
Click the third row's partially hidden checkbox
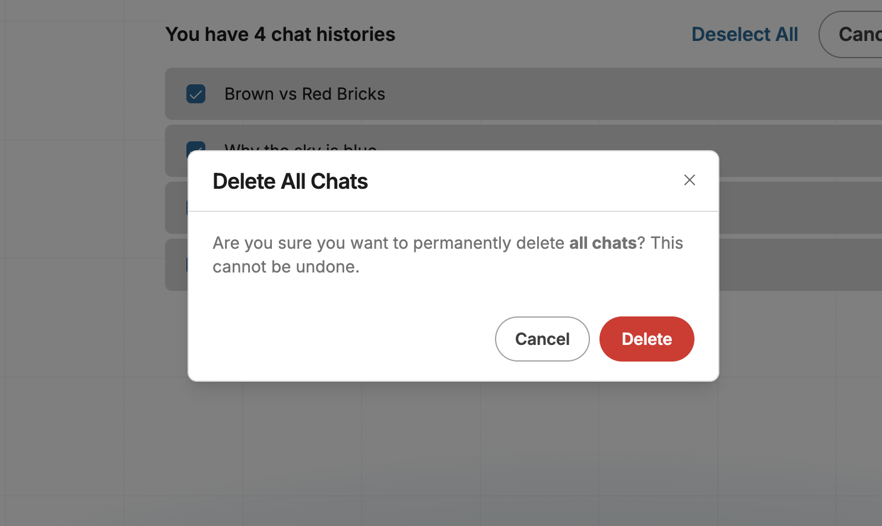[x=187, y=208]
